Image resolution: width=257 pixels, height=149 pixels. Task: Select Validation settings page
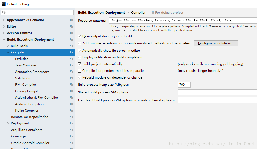[x=23, y=78]
